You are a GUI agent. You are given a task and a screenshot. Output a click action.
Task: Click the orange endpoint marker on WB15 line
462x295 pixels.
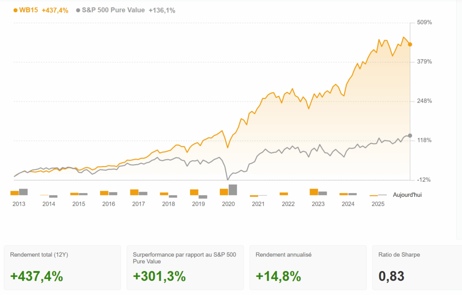(410, 44)
